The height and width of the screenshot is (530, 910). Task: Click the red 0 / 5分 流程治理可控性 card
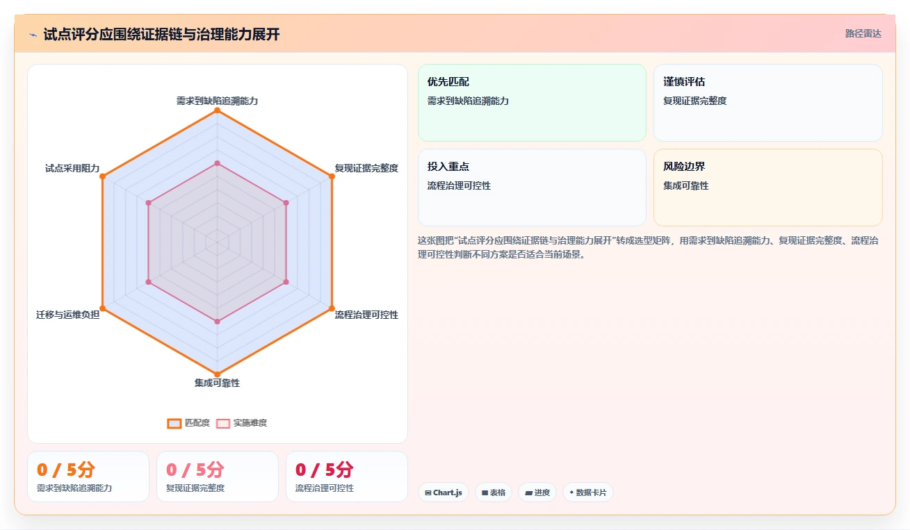[x=347, y=477]
